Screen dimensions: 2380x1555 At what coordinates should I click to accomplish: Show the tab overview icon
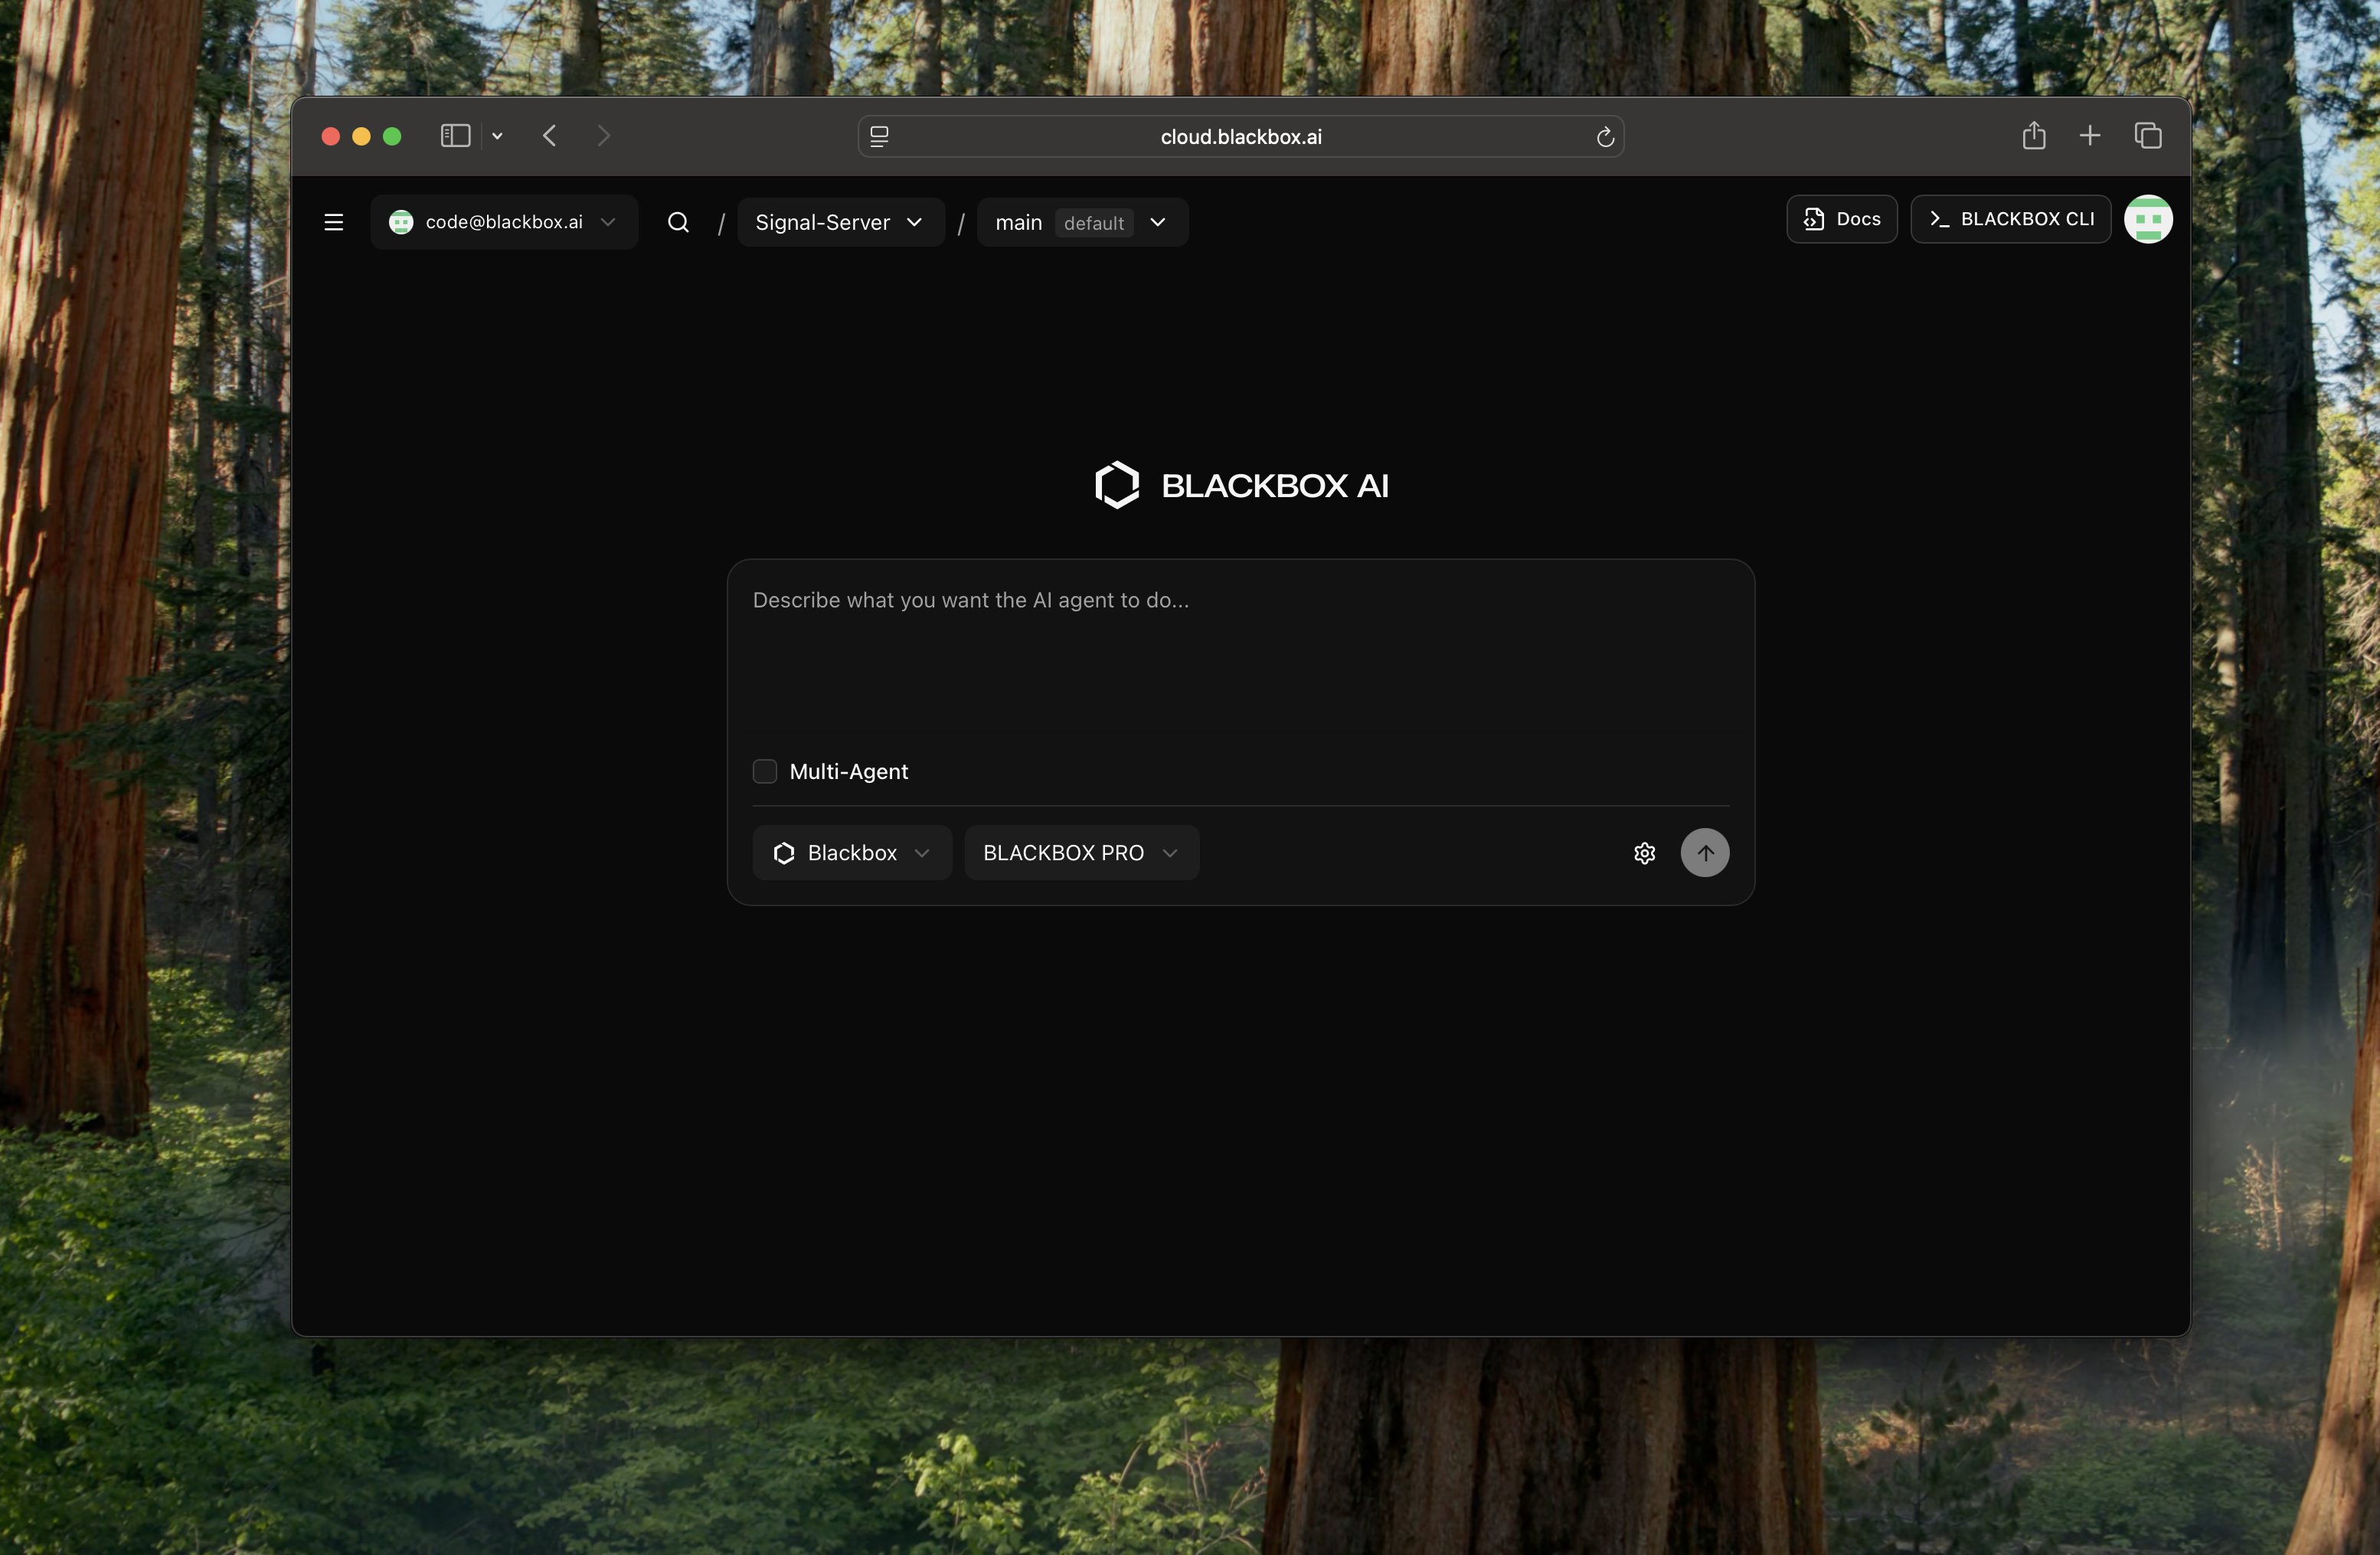coord(2147,136)
